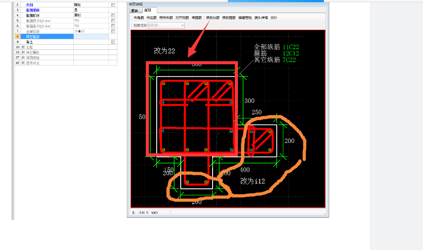Select the 布边筋 tool
The image size is (423, 250).
point(151,18)
